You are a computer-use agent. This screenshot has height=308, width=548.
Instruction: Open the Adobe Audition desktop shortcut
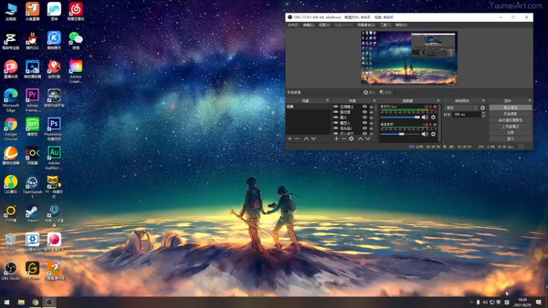coord(54,158)
